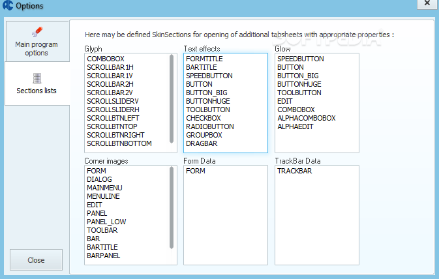Select MENULINE in the Corner images list
Screen dimensions: 439x279
coord(103,196)
